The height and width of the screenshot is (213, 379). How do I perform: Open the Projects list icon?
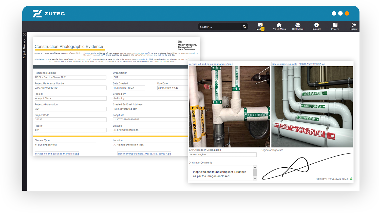pos(335,25)
